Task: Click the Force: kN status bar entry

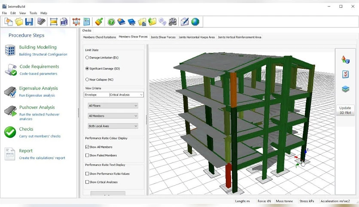Action: click(264, 201)
